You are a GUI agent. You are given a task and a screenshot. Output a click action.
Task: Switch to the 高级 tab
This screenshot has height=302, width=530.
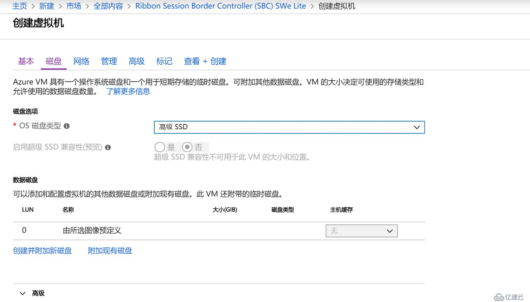click(136, 61)
